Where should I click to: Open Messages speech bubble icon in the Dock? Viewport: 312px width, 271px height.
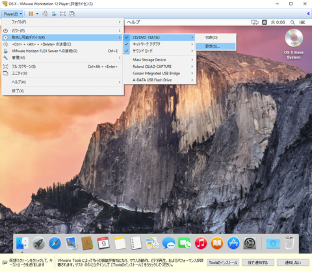coord(168,243)
